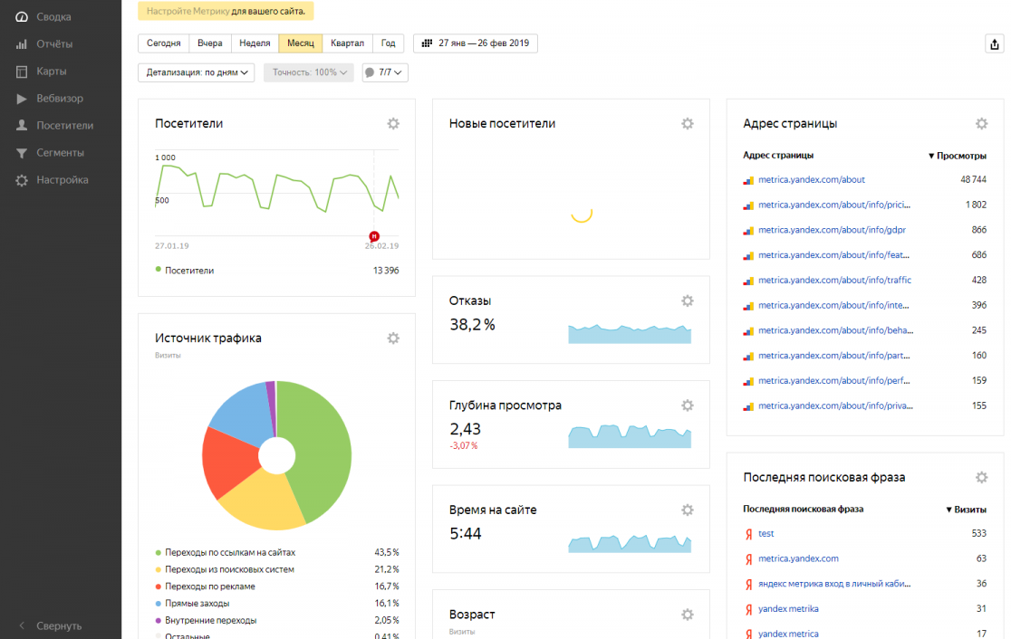Open settings gear of Адрес страницы widget
This screenshot has width=1011, height=639.
[981, 124]
